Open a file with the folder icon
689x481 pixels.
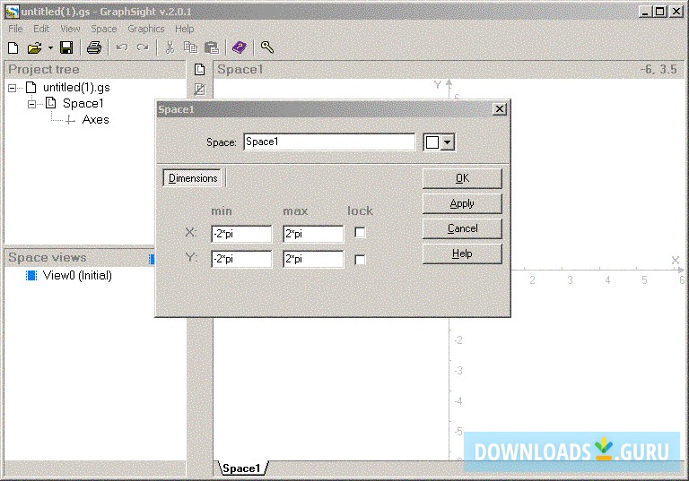pos(34,47)
